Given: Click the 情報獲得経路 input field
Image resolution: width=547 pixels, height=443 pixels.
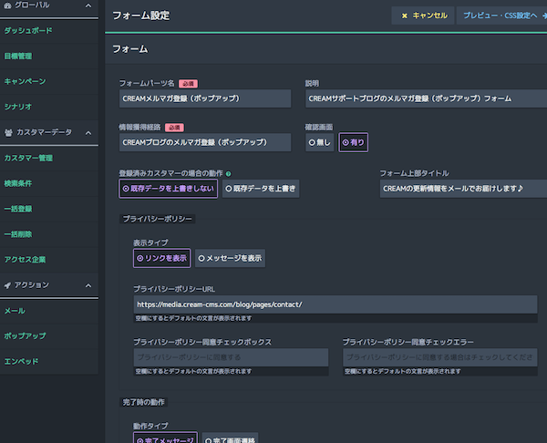Looking at the screenshot, I should click(x=205, y=142).
